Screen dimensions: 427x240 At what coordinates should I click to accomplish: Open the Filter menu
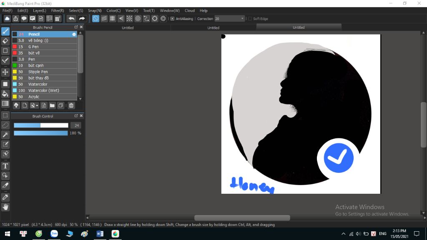(58, 10)
